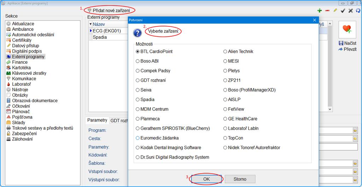
Task: Select Compek Padsy radio option
Action: [x=153, y=71]
